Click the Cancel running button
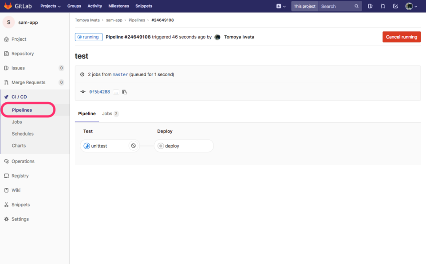 pos(401,37)
